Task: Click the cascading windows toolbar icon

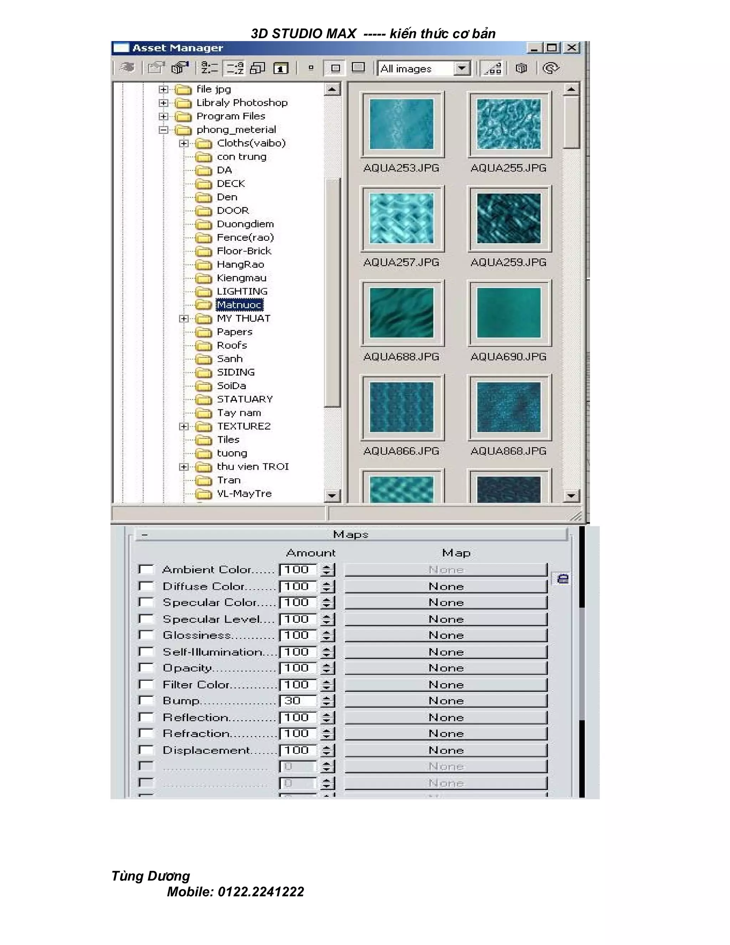Action: pos(258,68)
